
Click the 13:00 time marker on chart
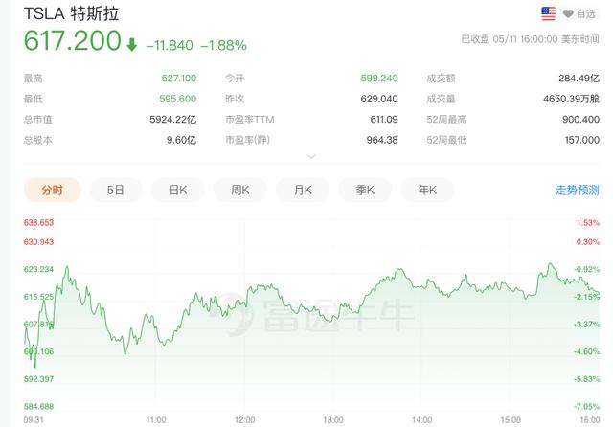[333, 420]
